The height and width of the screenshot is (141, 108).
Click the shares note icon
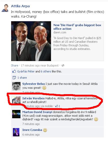14,78
